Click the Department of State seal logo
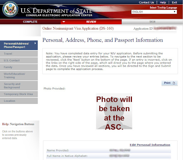Image resolution: width=183 pixels, height=160 pixels. pos(10,9)
